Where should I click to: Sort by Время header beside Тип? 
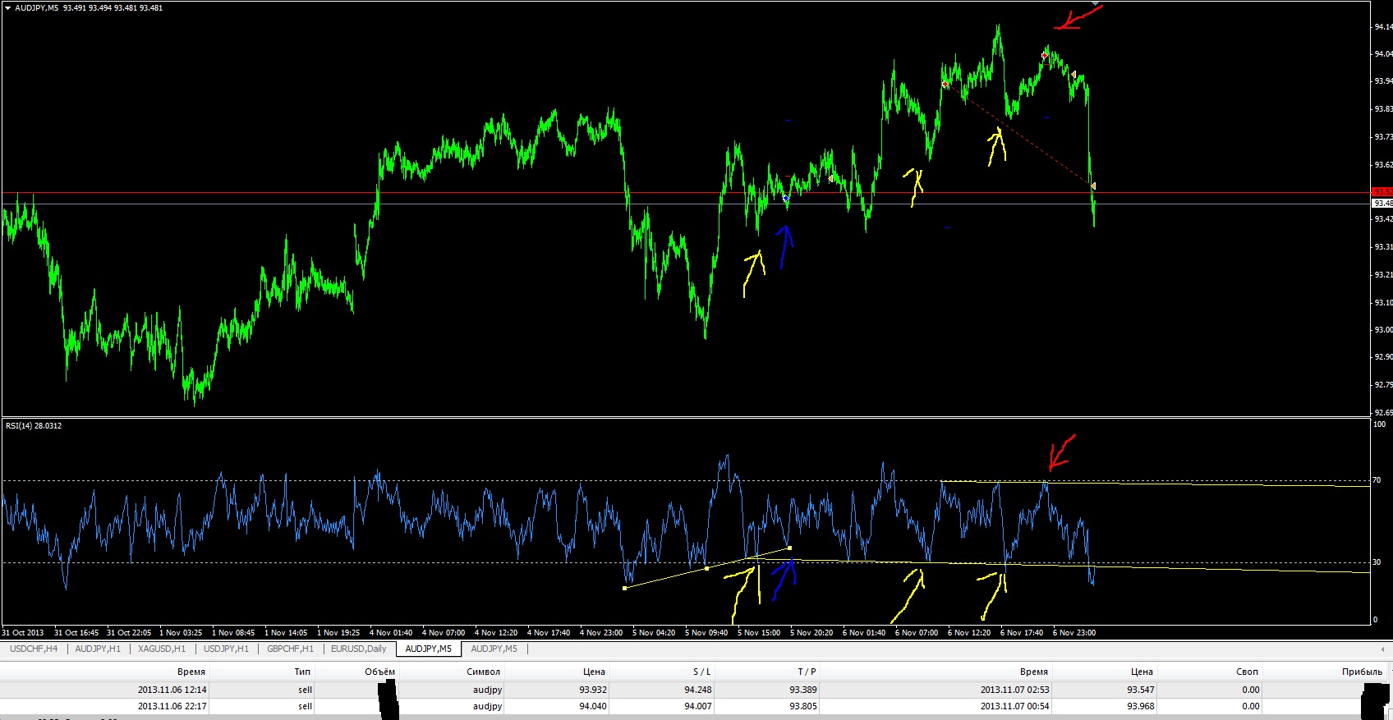191,672
